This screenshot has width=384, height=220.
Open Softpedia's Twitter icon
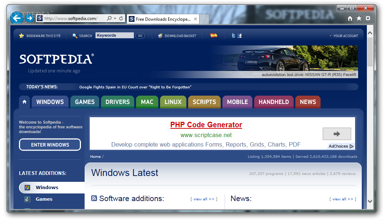(233, 36)
